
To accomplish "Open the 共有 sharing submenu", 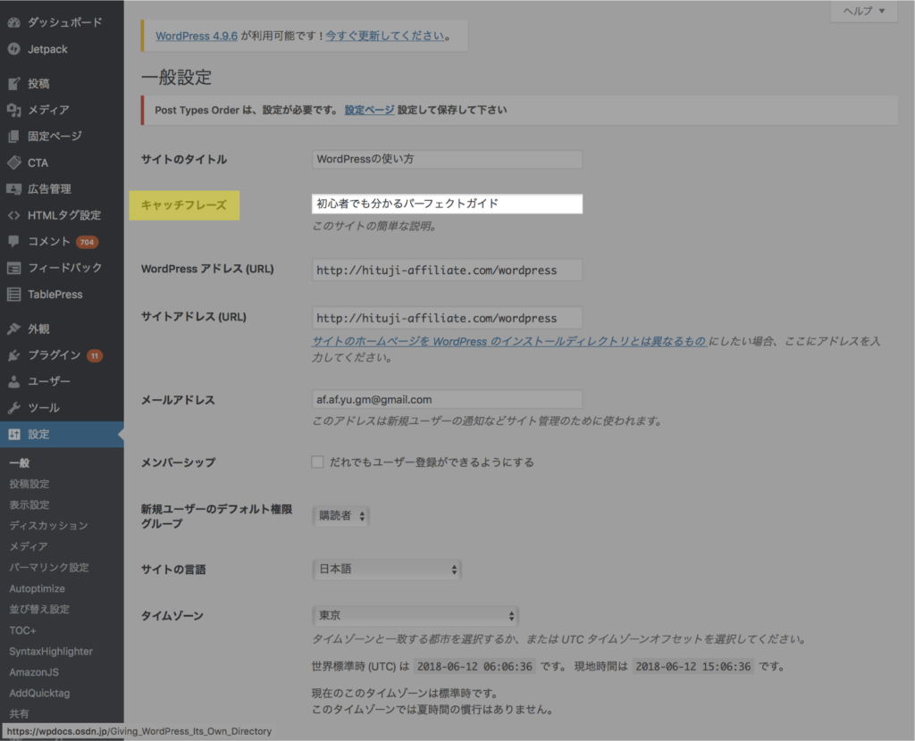I will [19, 713].
